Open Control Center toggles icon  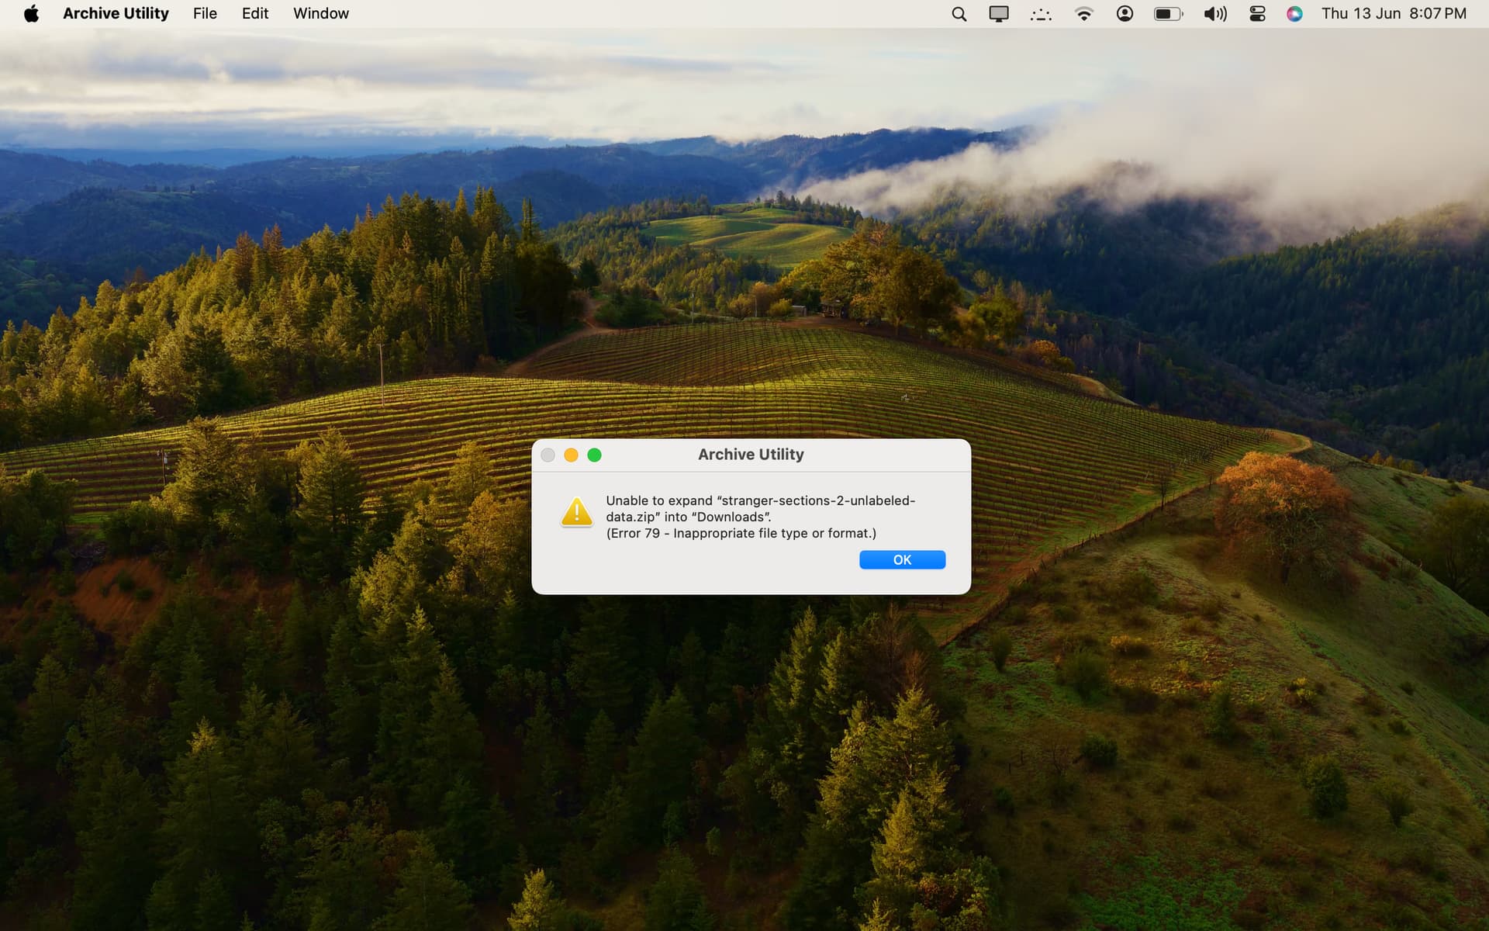click(1257, 14)
